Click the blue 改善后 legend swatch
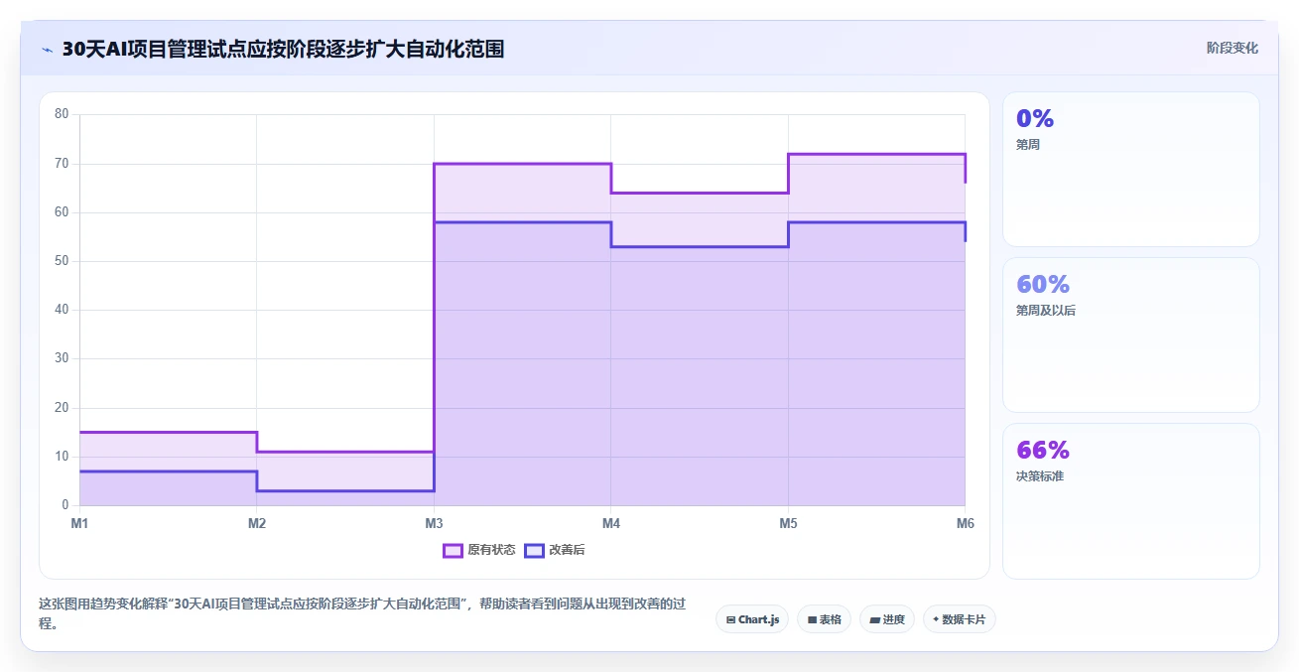The image size is (1299, 672). (534, 550)
